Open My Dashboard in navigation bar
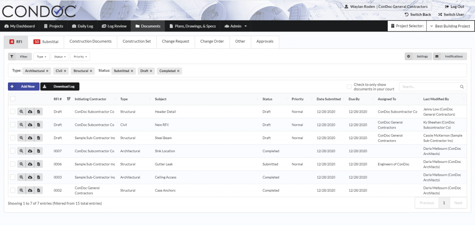The image size is (475, 225). [19, 26]
